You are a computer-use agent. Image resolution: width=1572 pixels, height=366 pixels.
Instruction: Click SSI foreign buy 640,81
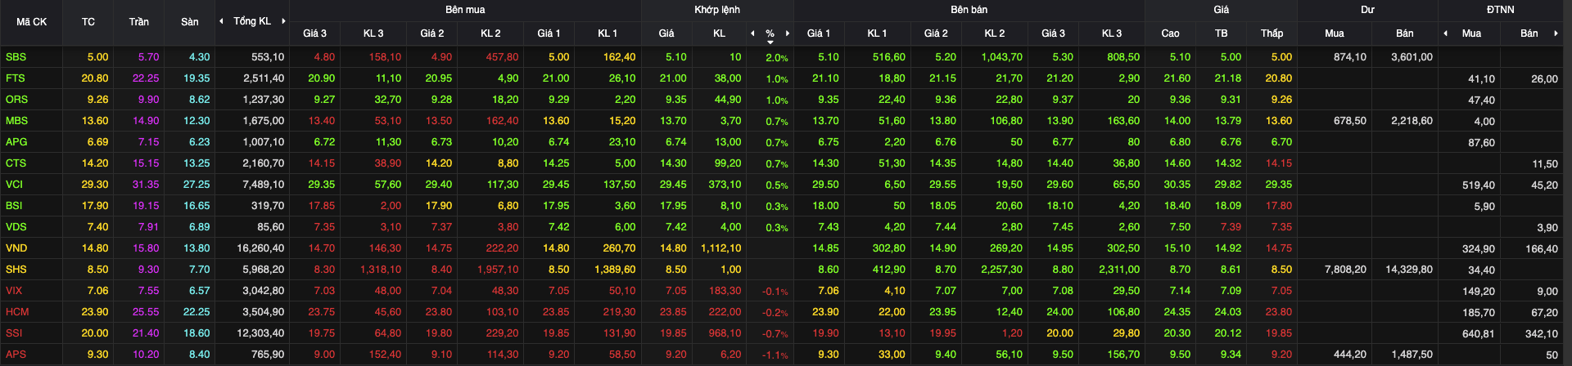click(x=1479, y=334)
